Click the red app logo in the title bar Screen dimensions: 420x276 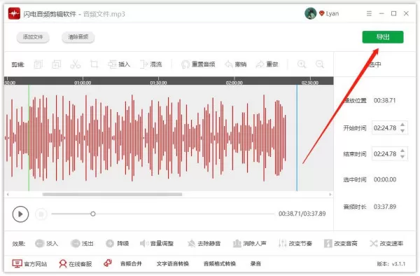click(14, 14)
